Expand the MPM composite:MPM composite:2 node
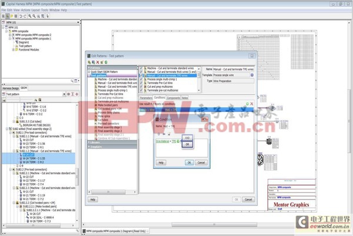This screenshot has height=236, width=353. (10, 35)
